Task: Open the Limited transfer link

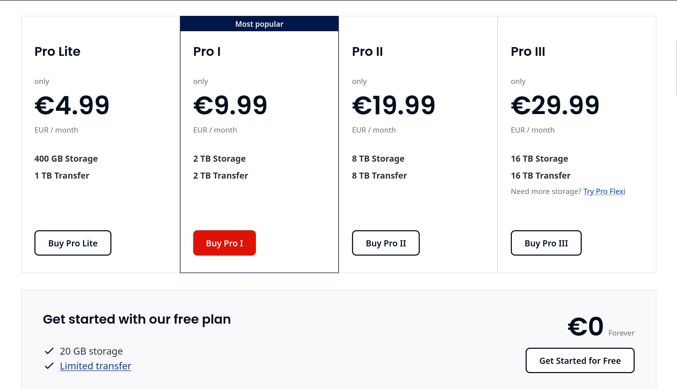Action: tap(95, 366)
